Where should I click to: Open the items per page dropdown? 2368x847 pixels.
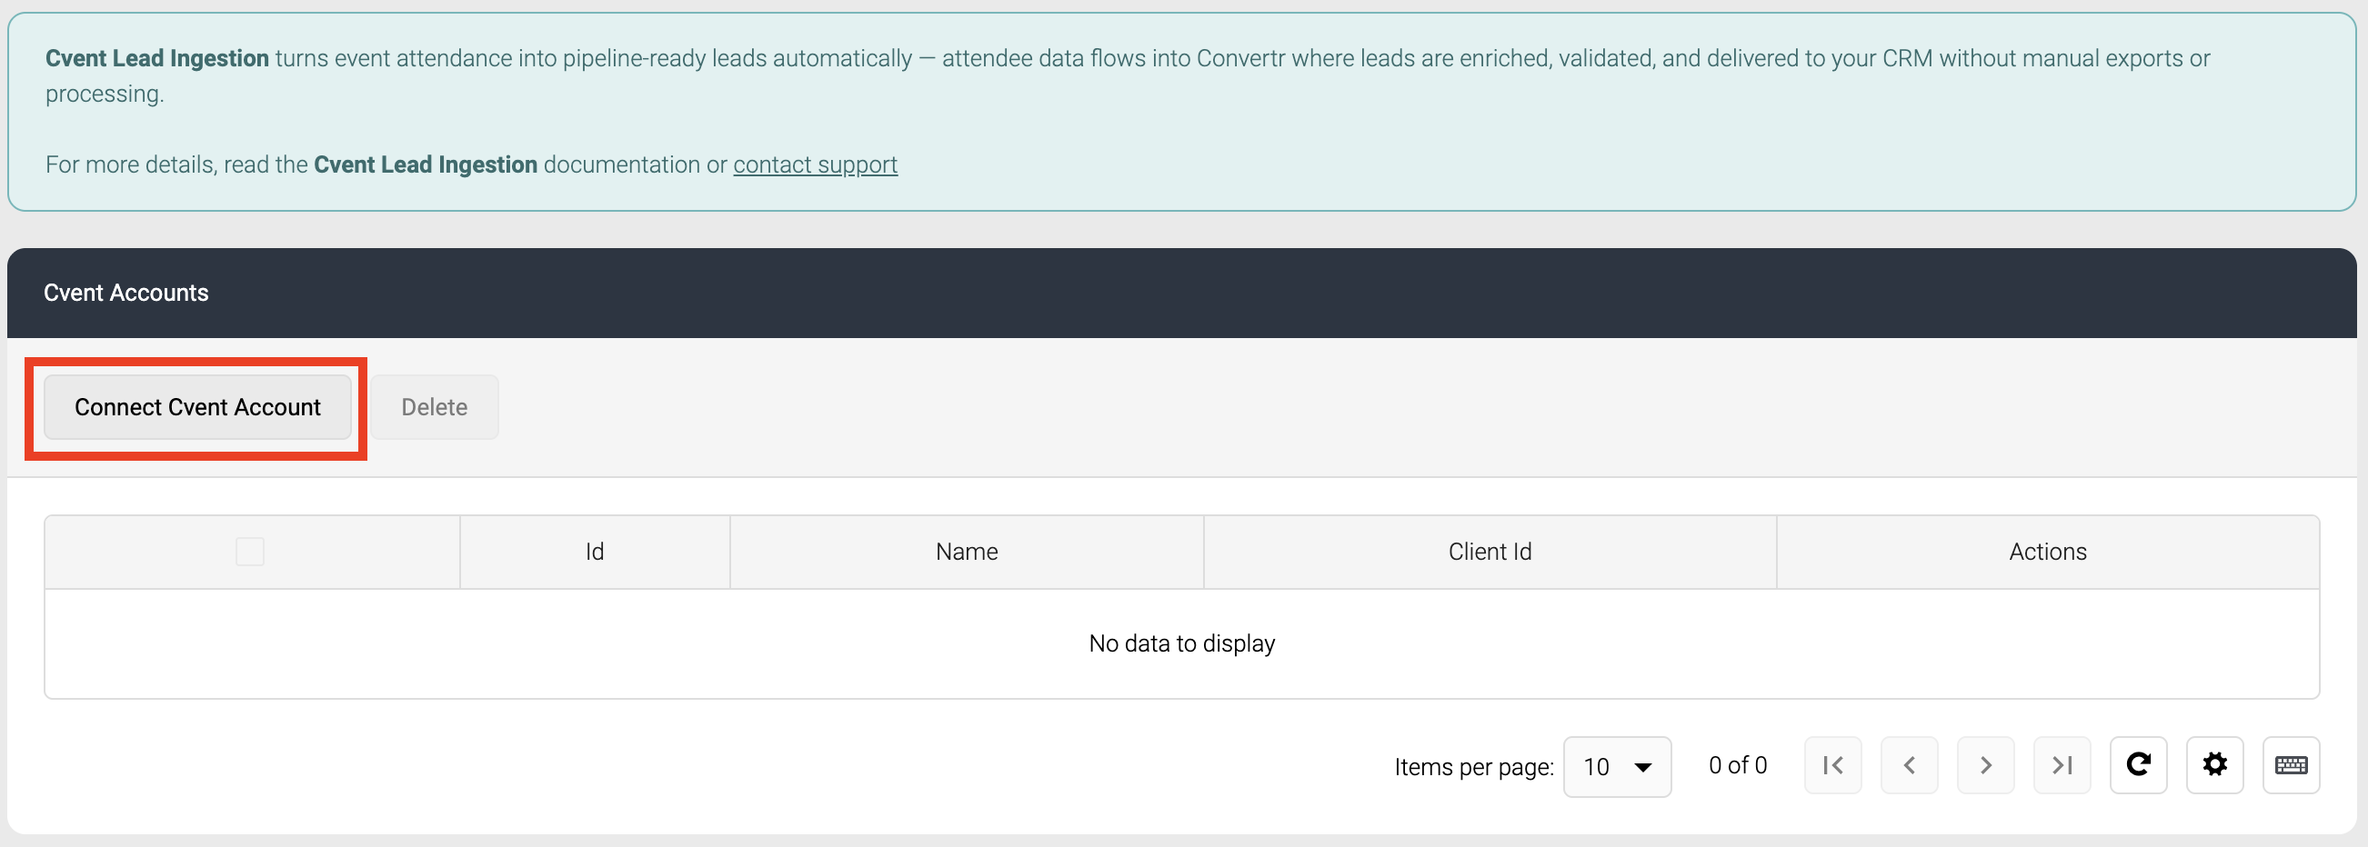(x=1617, y=766)
